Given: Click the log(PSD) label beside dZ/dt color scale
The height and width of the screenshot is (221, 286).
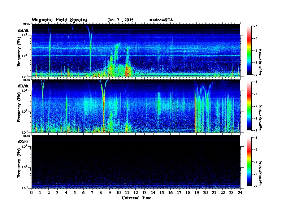Looking at the screenshot, I should pyautogui.click(x=260, y=173).
